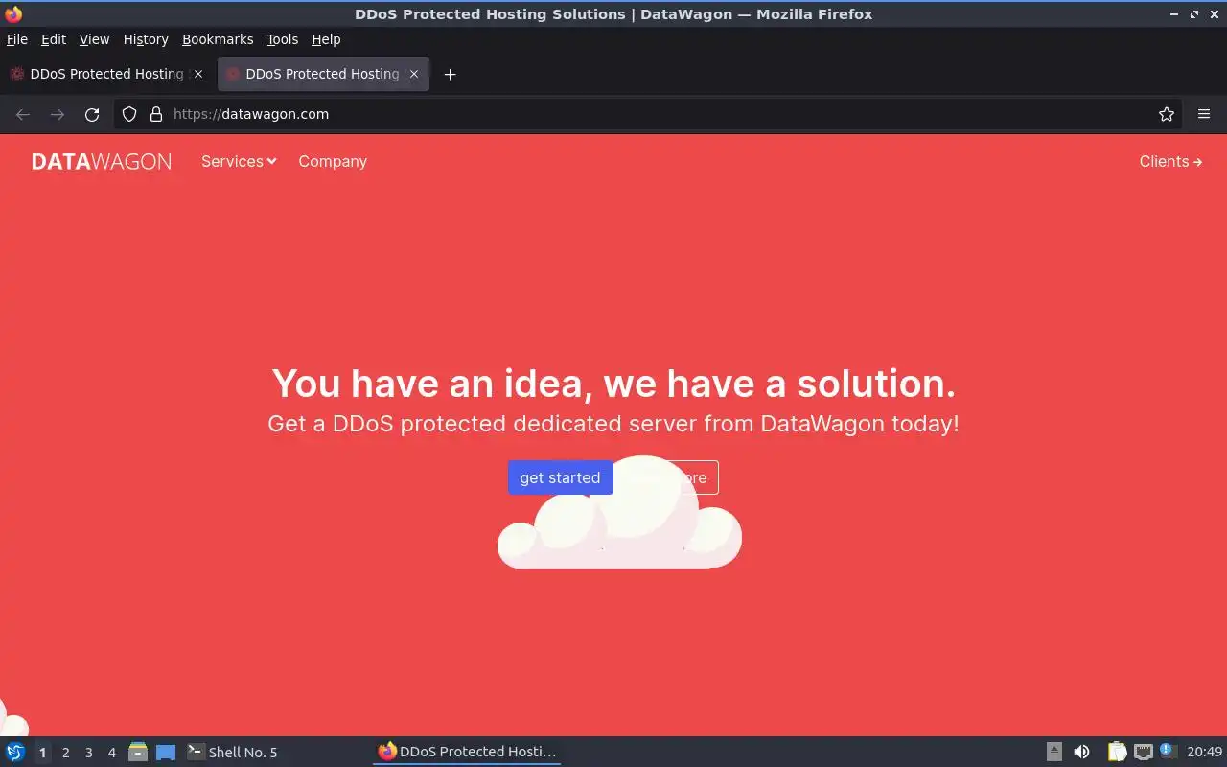Open the network connection tray icon
Image resolution: width=1227 pixels, height=767 pixels.
[1143, 752]
